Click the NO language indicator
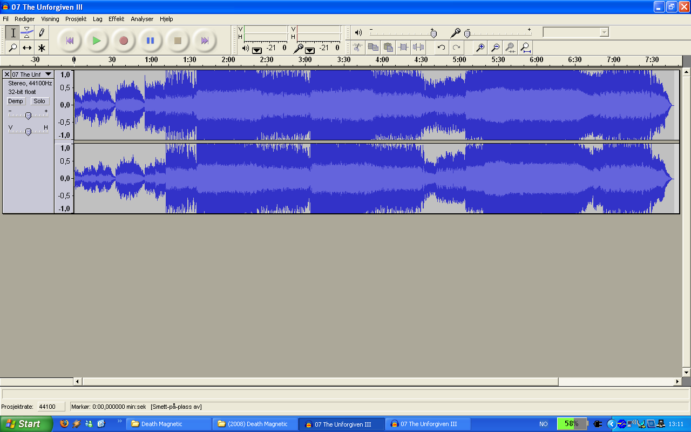691x432 pixels. [544, 424]
